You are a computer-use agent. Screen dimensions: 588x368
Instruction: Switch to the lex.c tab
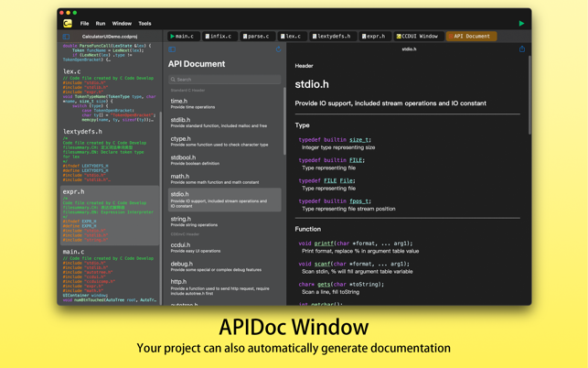click(292, 36)
